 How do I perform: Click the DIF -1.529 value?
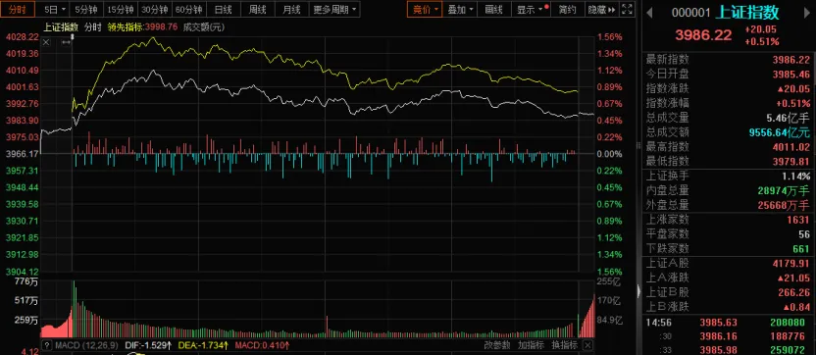[x=147, y=345]
